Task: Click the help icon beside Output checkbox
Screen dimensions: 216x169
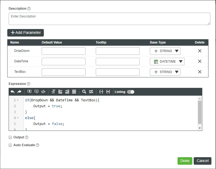Action: point(27,137)
